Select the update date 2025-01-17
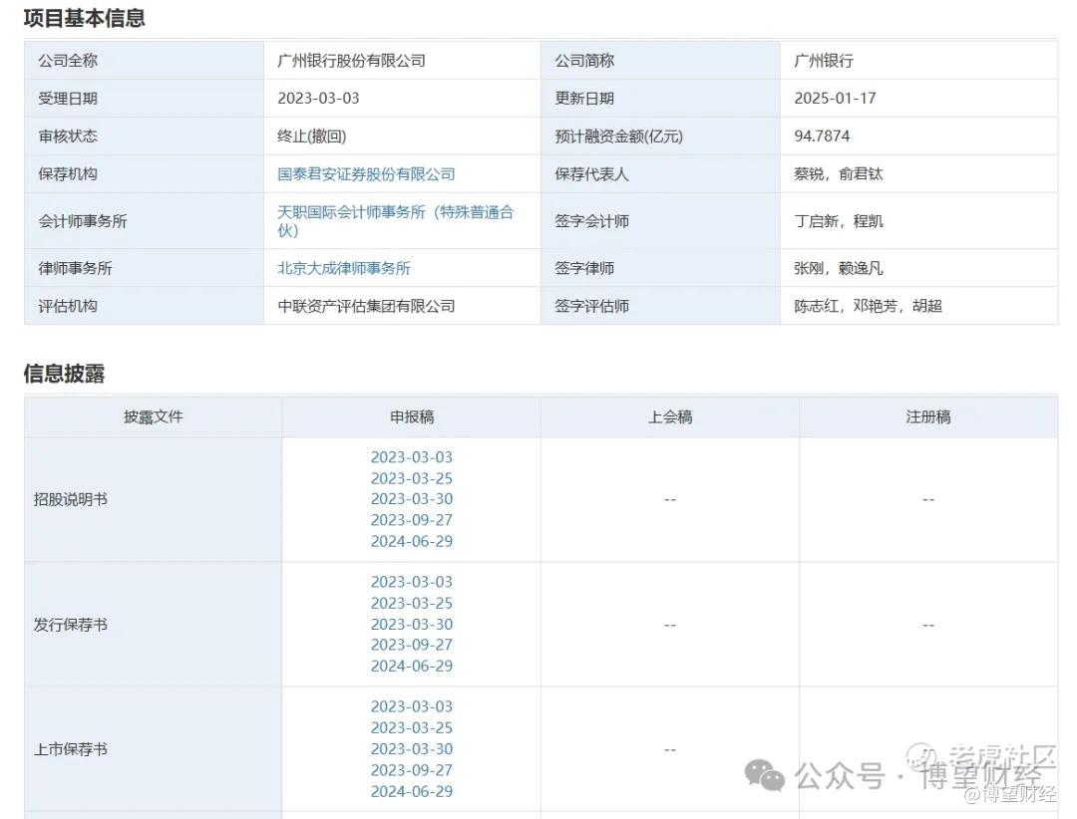The image size is (1077, 819). 836,99
